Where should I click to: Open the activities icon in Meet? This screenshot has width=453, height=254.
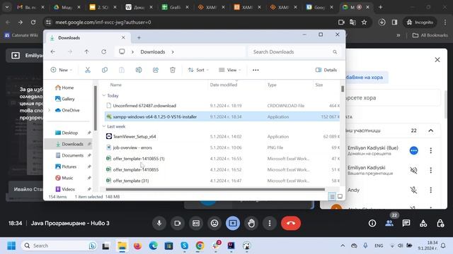tap(423, 223)
